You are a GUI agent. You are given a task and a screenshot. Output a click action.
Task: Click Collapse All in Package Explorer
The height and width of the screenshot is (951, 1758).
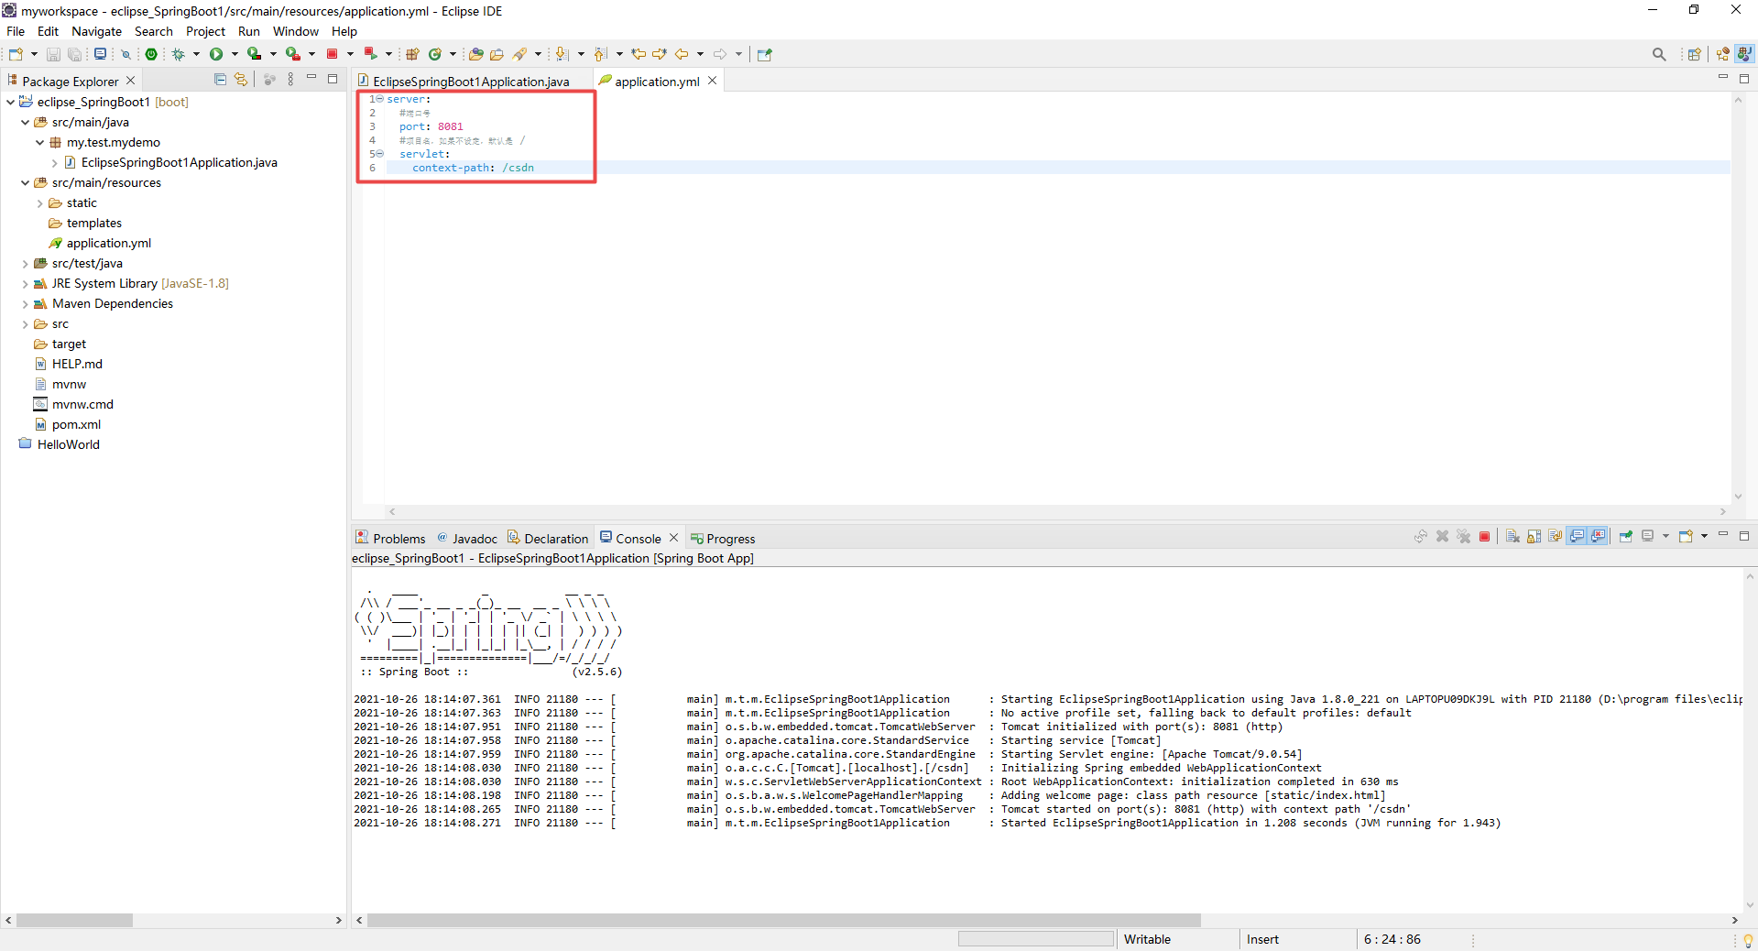click(220, 80)
